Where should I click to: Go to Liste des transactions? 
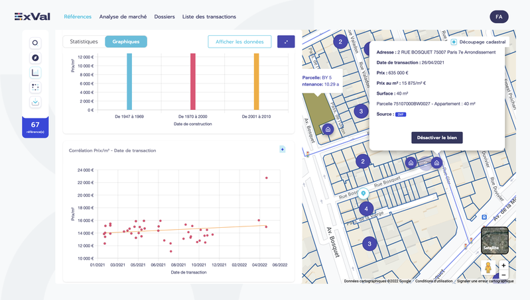[x=209, y=17]
